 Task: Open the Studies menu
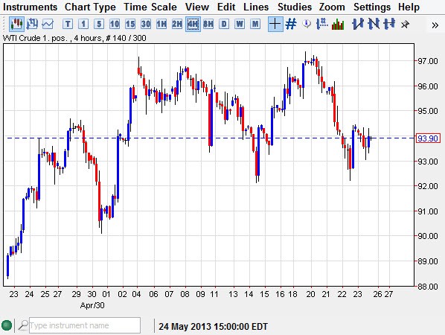(294, 7)
